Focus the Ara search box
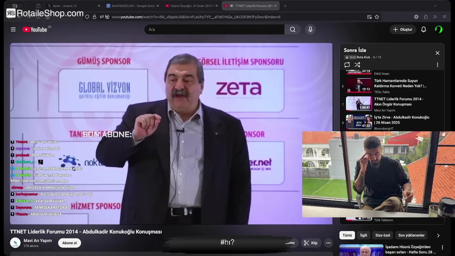455x256 pixels. pyautogui.click(x=214, y=30)
